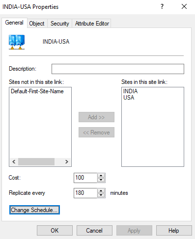This screenshot has width=195, height=239.
Task: Click the Add >> button
Action: [x=96, y=117]
